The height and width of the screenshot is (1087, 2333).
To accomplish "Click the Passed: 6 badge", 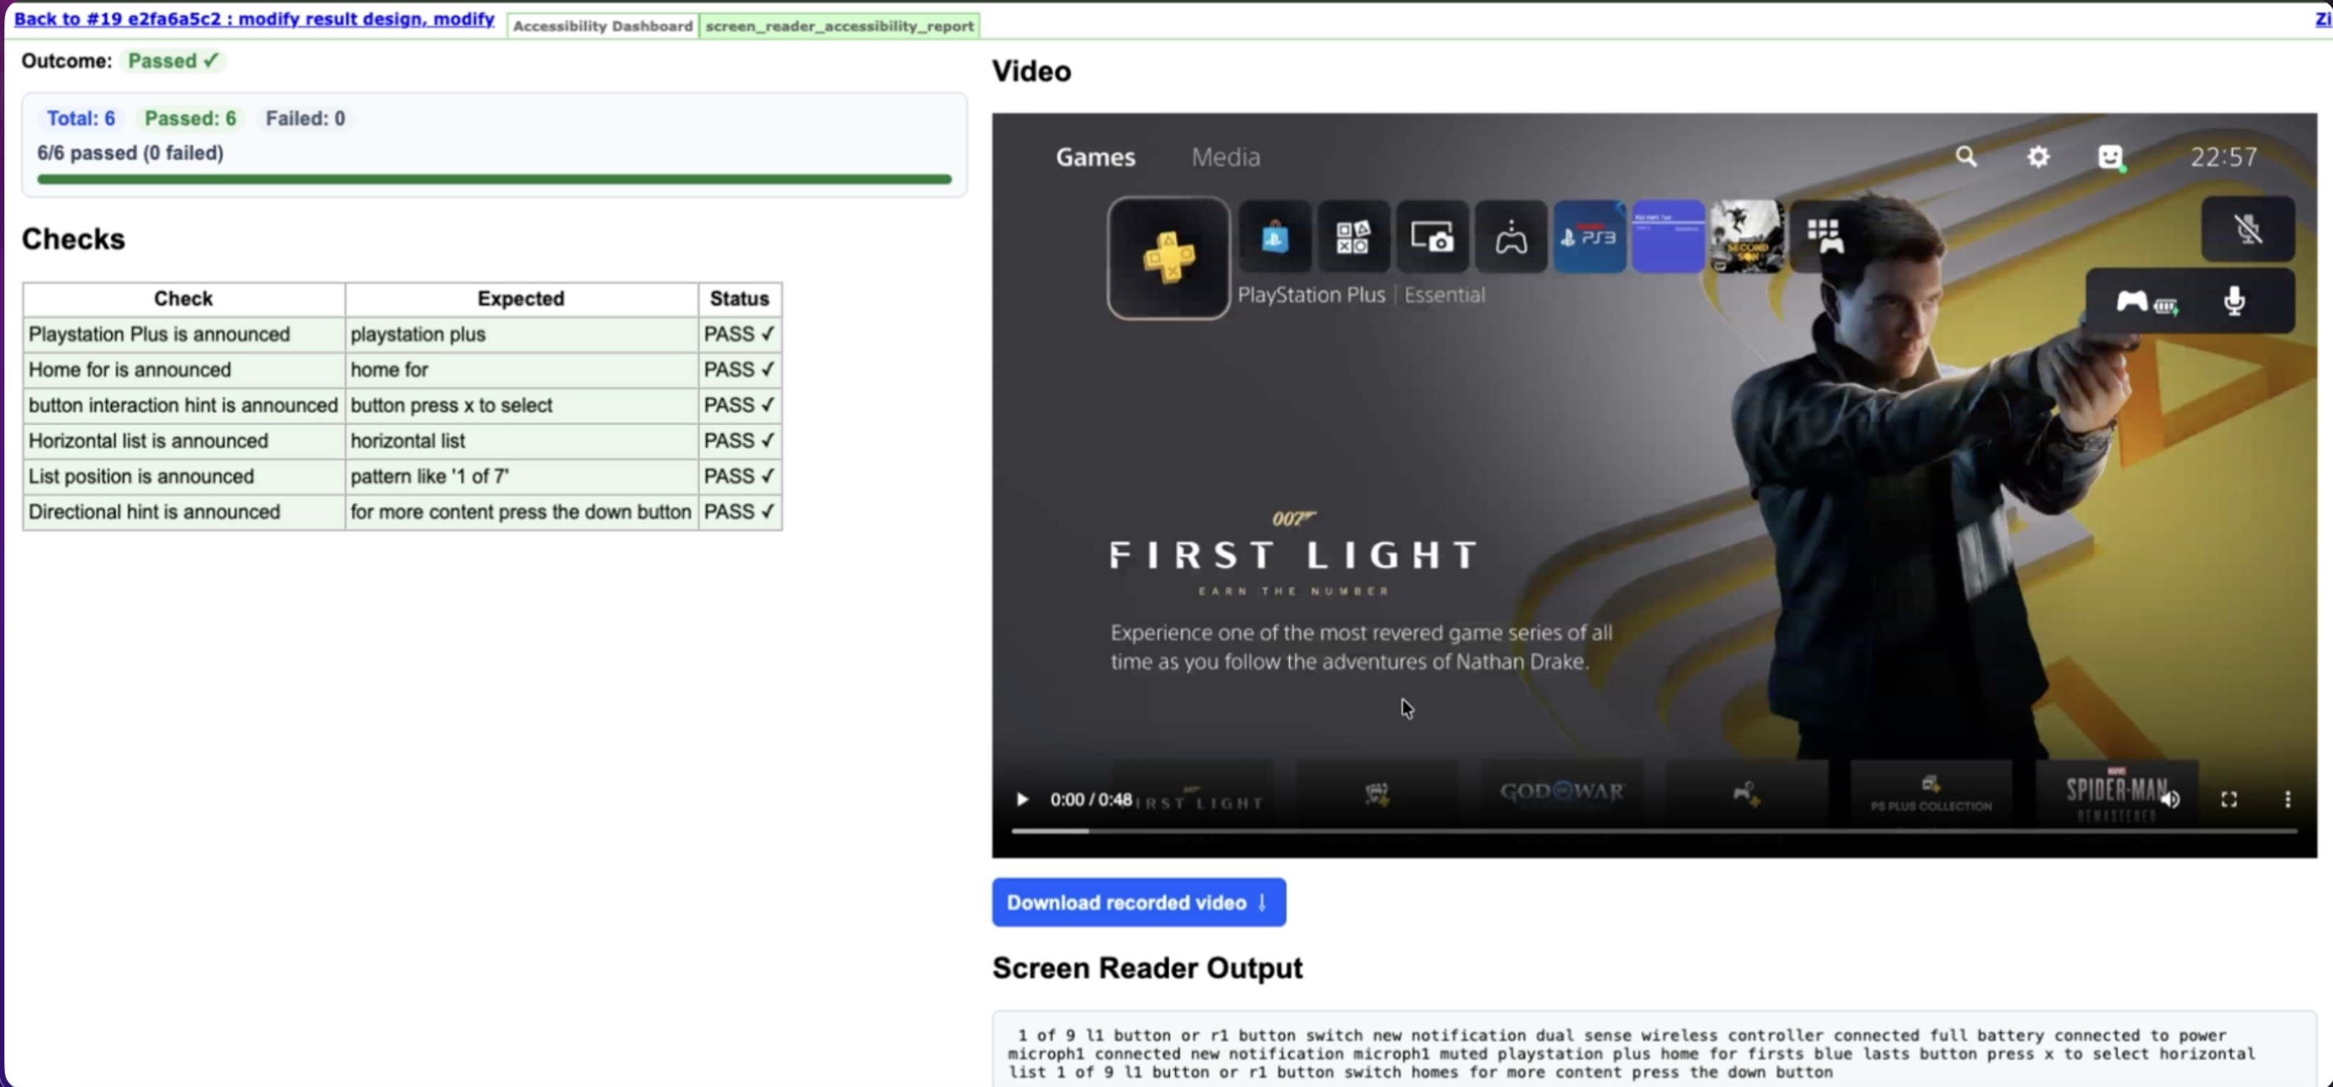I will [190, 118].
